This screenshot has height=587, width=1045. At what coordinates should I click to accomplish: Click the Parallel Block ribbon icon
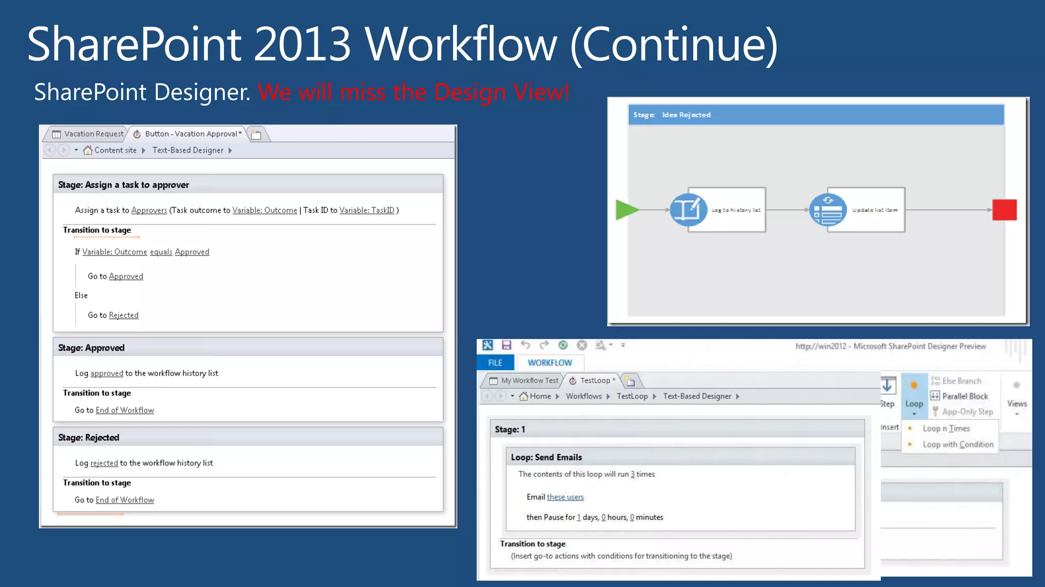(935, 396)
